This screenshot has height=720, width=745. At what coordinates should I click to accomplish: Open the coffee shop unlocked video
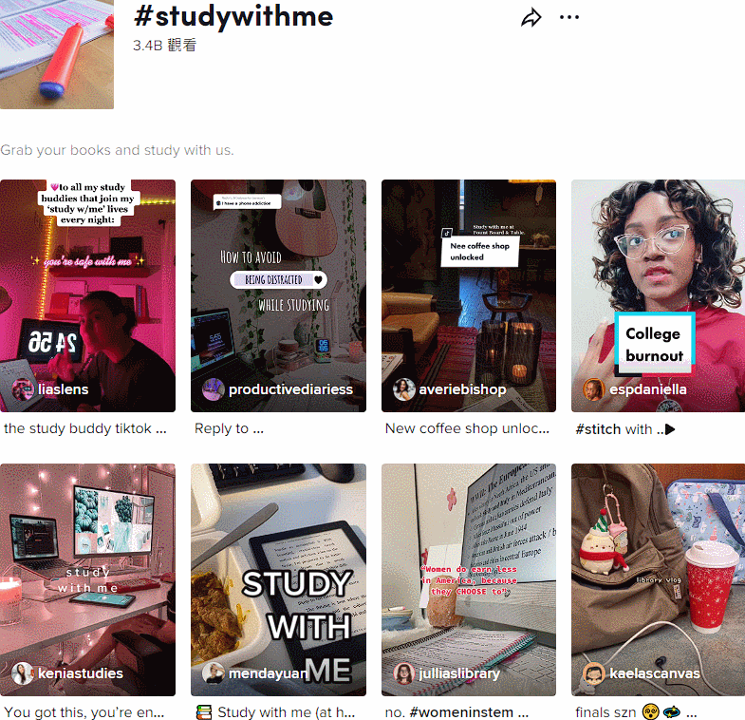469,295
